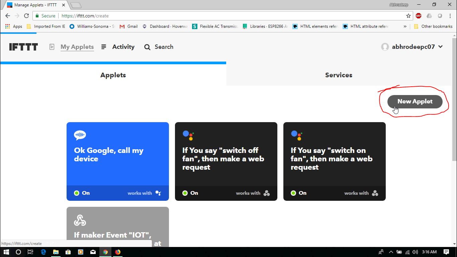Open the Windows Start menu
The image size is (457, 257).
pos(6,252)
